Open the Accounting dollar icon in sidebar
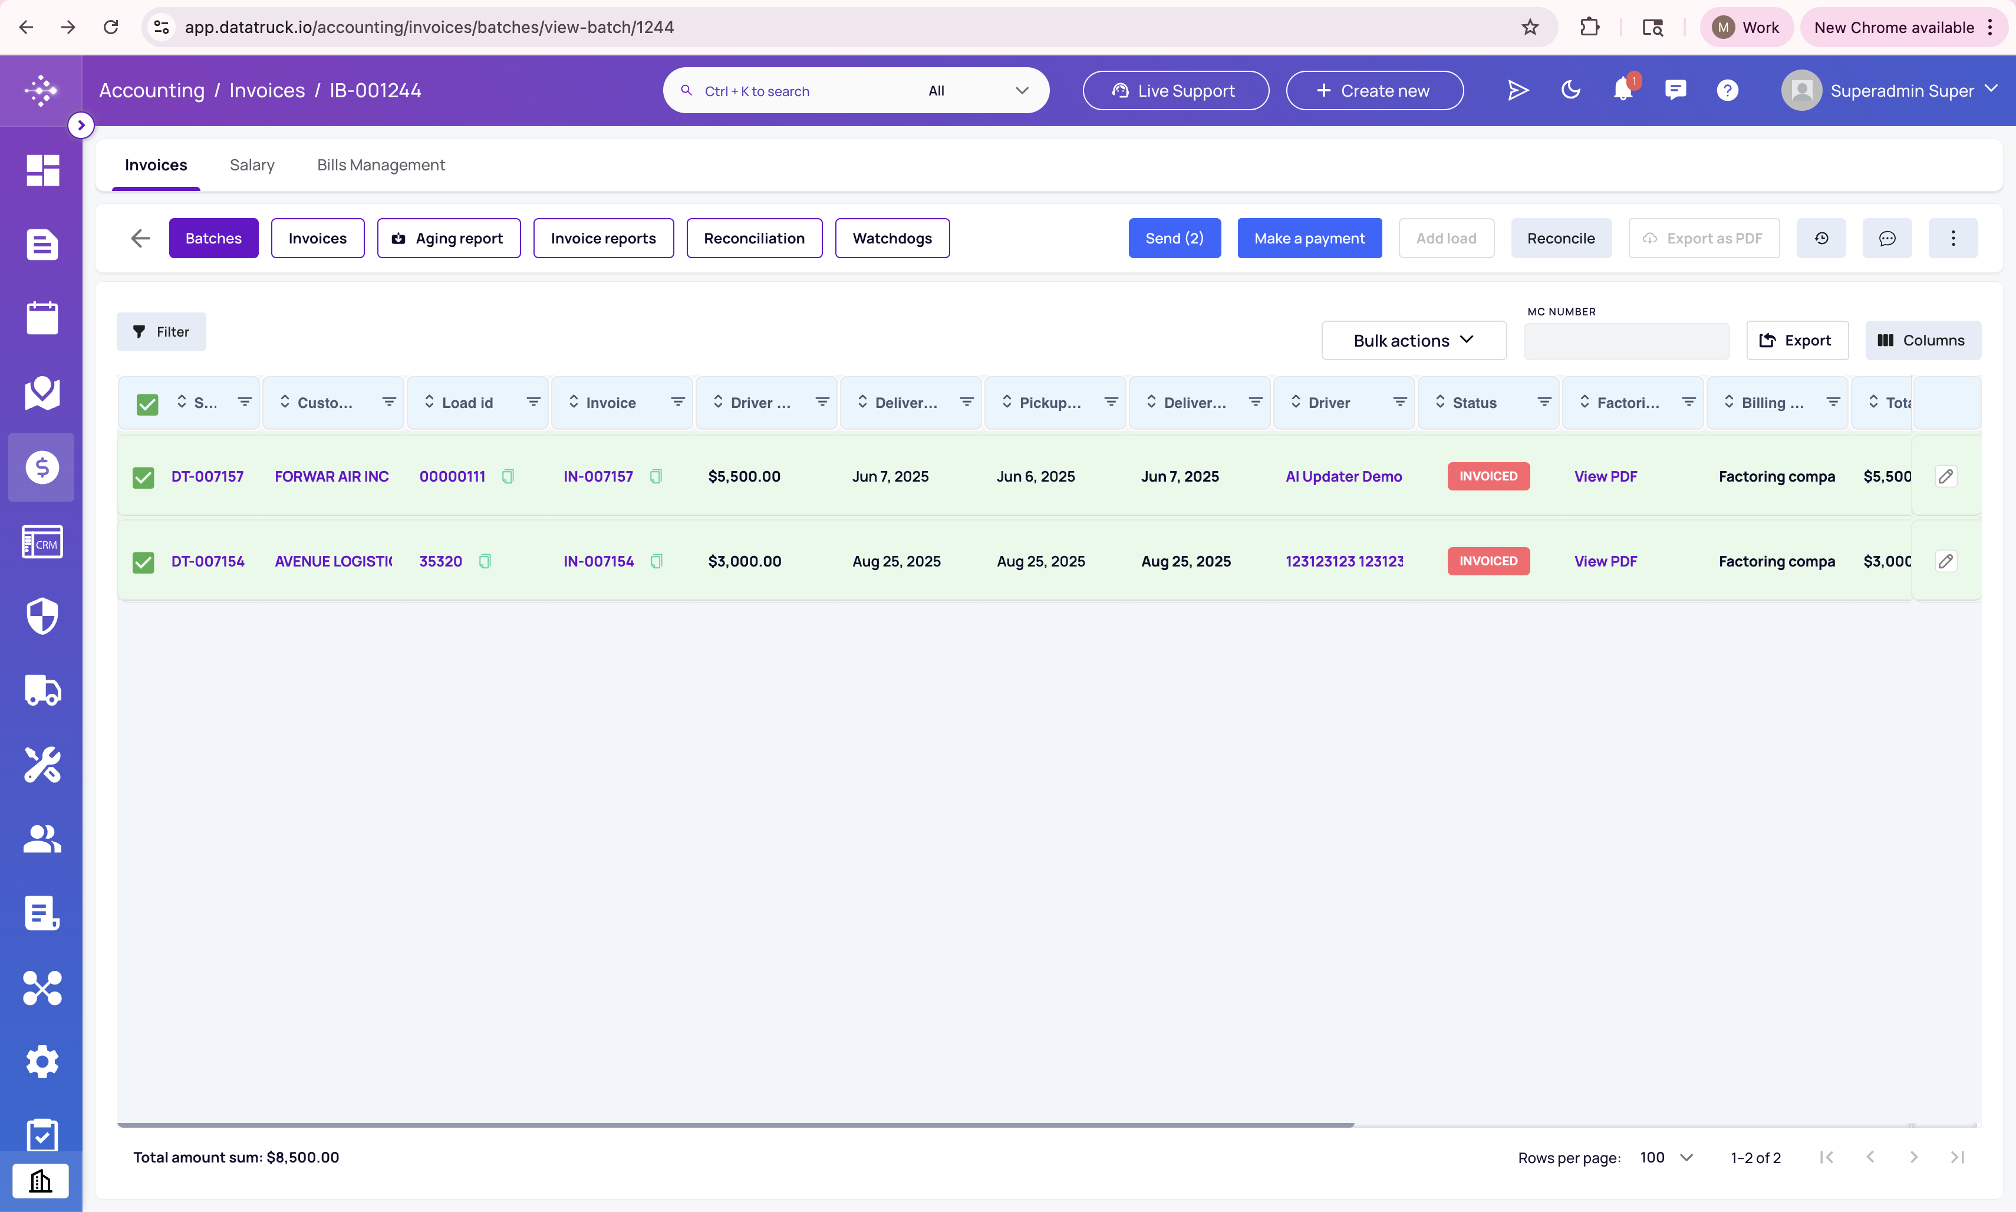This screenshot has height=1212, width=2016. pyautogui.click(x=42, y=467)
